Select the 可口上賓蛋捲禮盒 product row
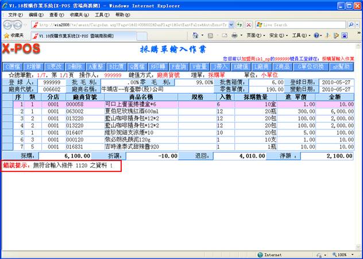The height and width of the screenshot is (259, 363). 131,105
